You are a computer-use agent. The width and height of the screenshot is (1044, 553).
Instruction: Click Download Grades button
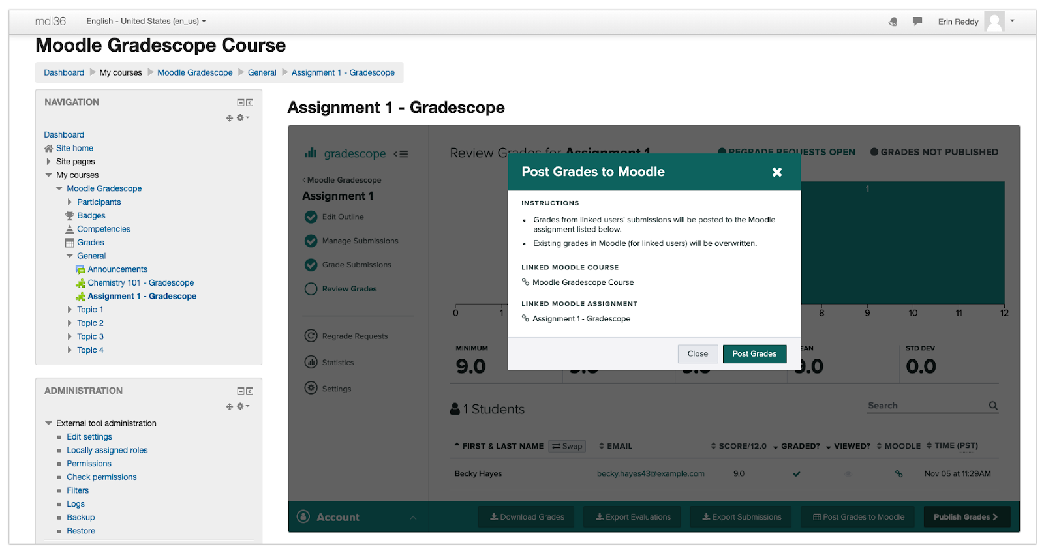pos(527,517)
